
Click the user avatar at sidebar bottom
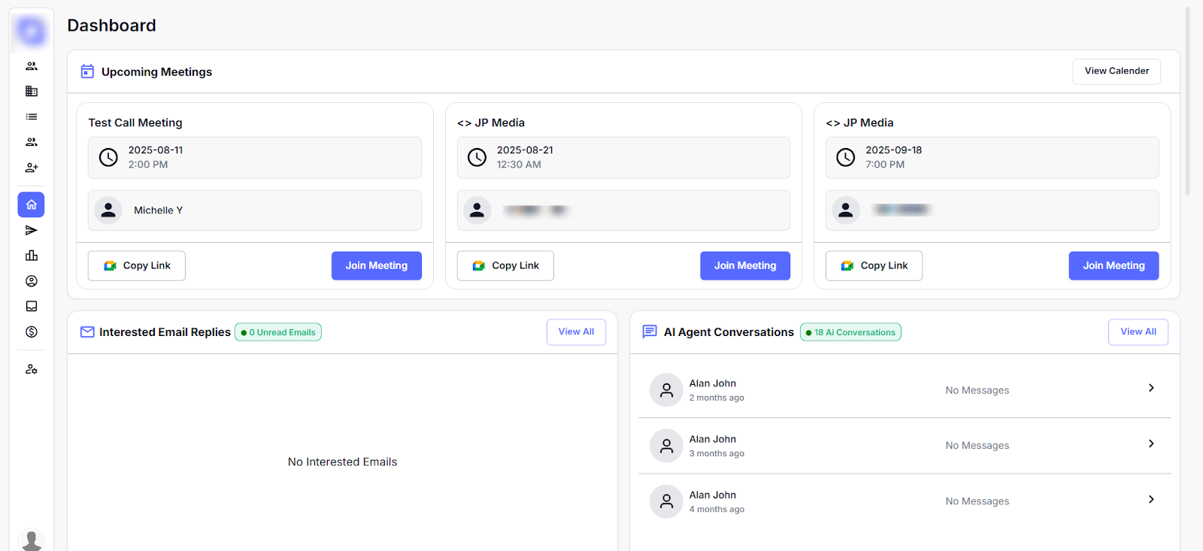pyautogui.click(x=31, y=540)
